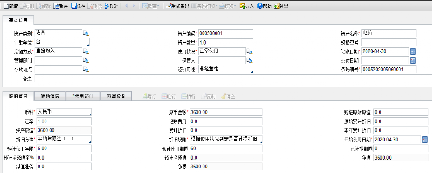Click the 预计使用年限 input field
Image resolution: width=432 pixels, height=173 pixels.
point(64,148)
